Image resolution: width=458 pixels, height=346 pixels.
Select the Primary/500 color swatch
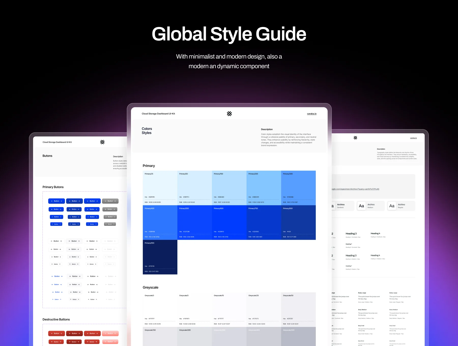195,221
